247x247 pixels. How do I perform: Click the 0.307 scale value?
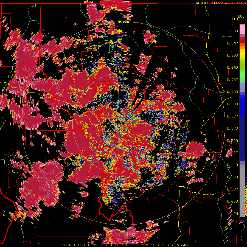coord(232,189)
